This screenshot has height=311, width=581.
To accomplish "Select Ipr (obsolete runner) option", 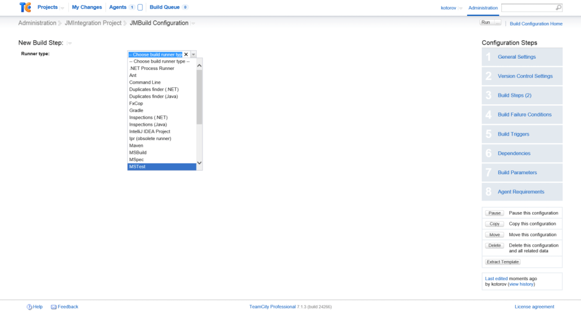I will pyautogui.click(x=162, y=139).
